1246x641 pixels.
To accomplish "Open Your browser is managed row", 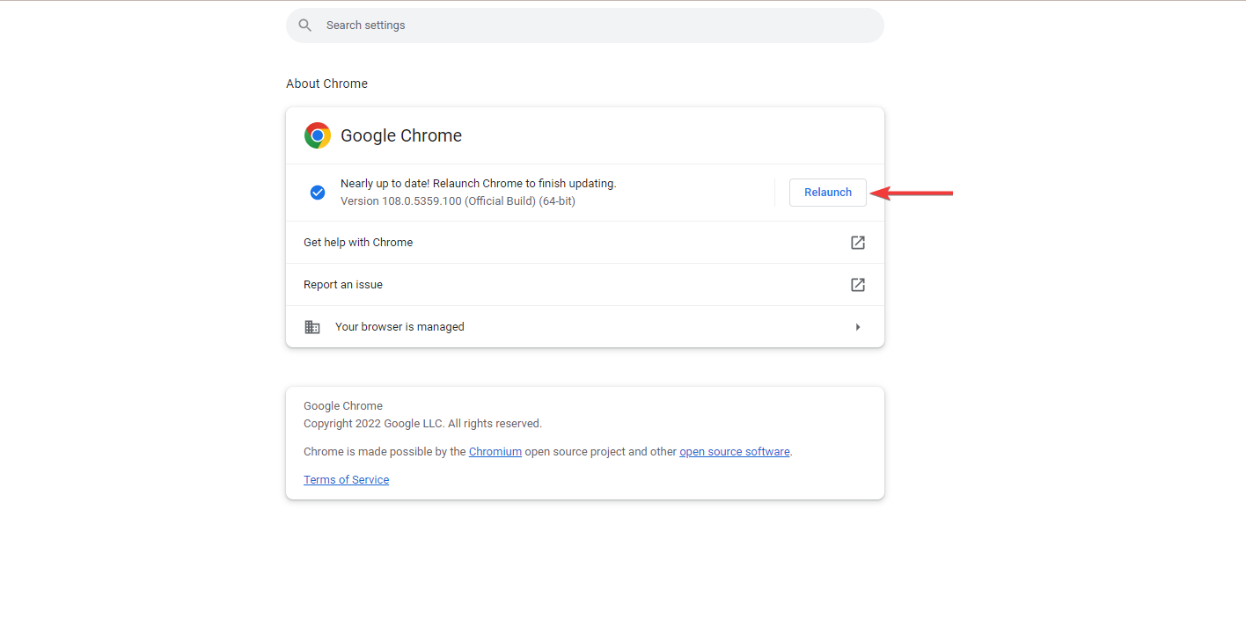I will 585,327.
